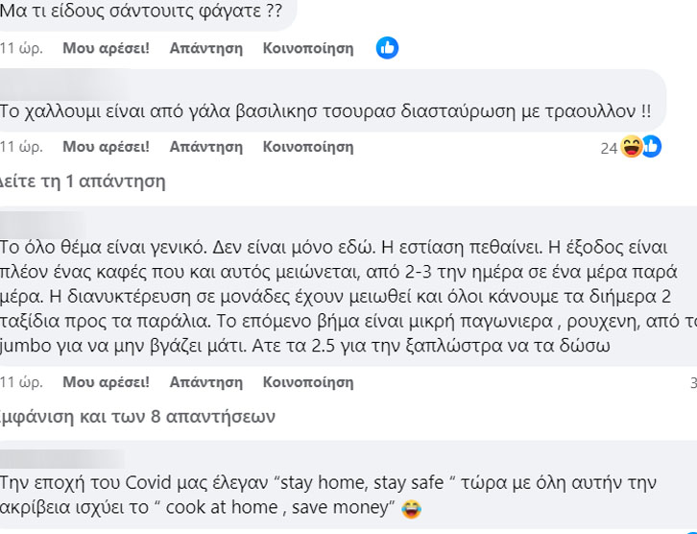Click the laughing-crying emoji in the Covid comment
Image resolution: width=697 pixels, height=534 pixels.
[x=411, y=509]
